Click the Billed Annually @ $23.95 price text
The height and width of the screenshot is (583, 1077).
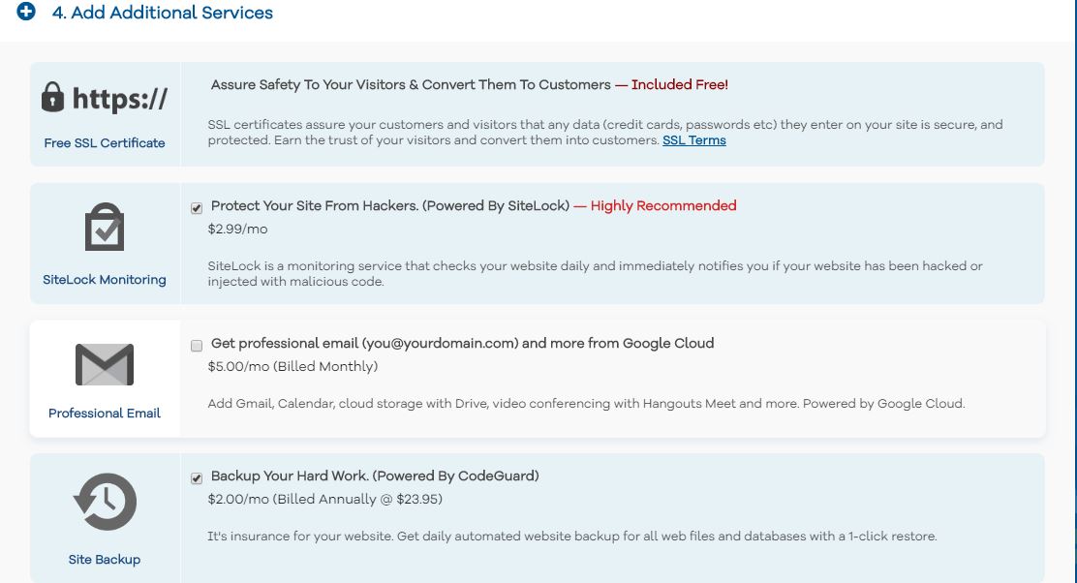coord(357,499)
